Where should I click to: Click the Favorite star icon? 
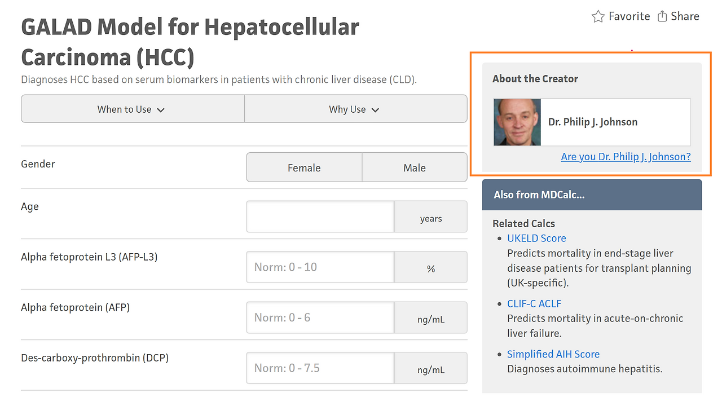pos(598,16)
